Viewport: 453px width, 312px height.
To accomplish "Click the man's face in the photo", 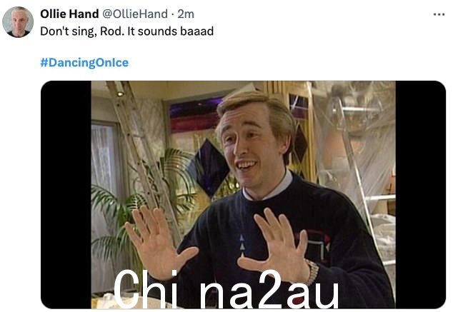I will coord(249,144).
